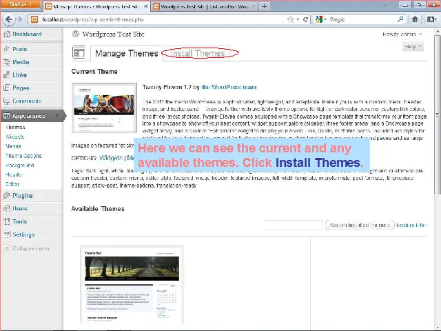Image resolution: width=441 pixels, height=331 pixels.
Task: Open the Menus submenu item
Action: click(13, 146)
